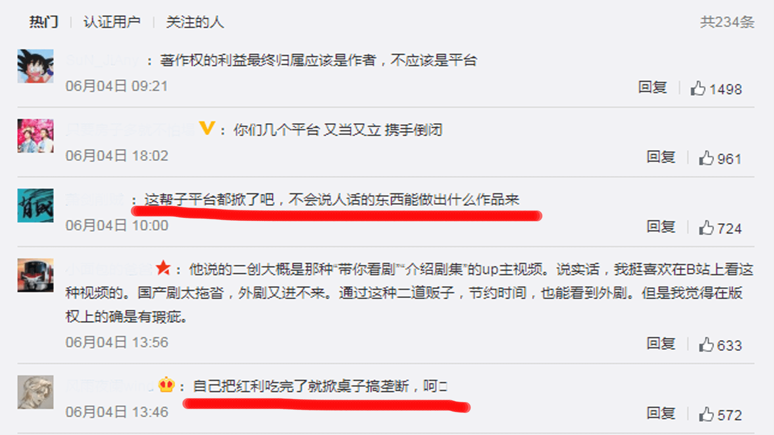Click the red star badge icon
774x435 pixels.
pos(163,268)
